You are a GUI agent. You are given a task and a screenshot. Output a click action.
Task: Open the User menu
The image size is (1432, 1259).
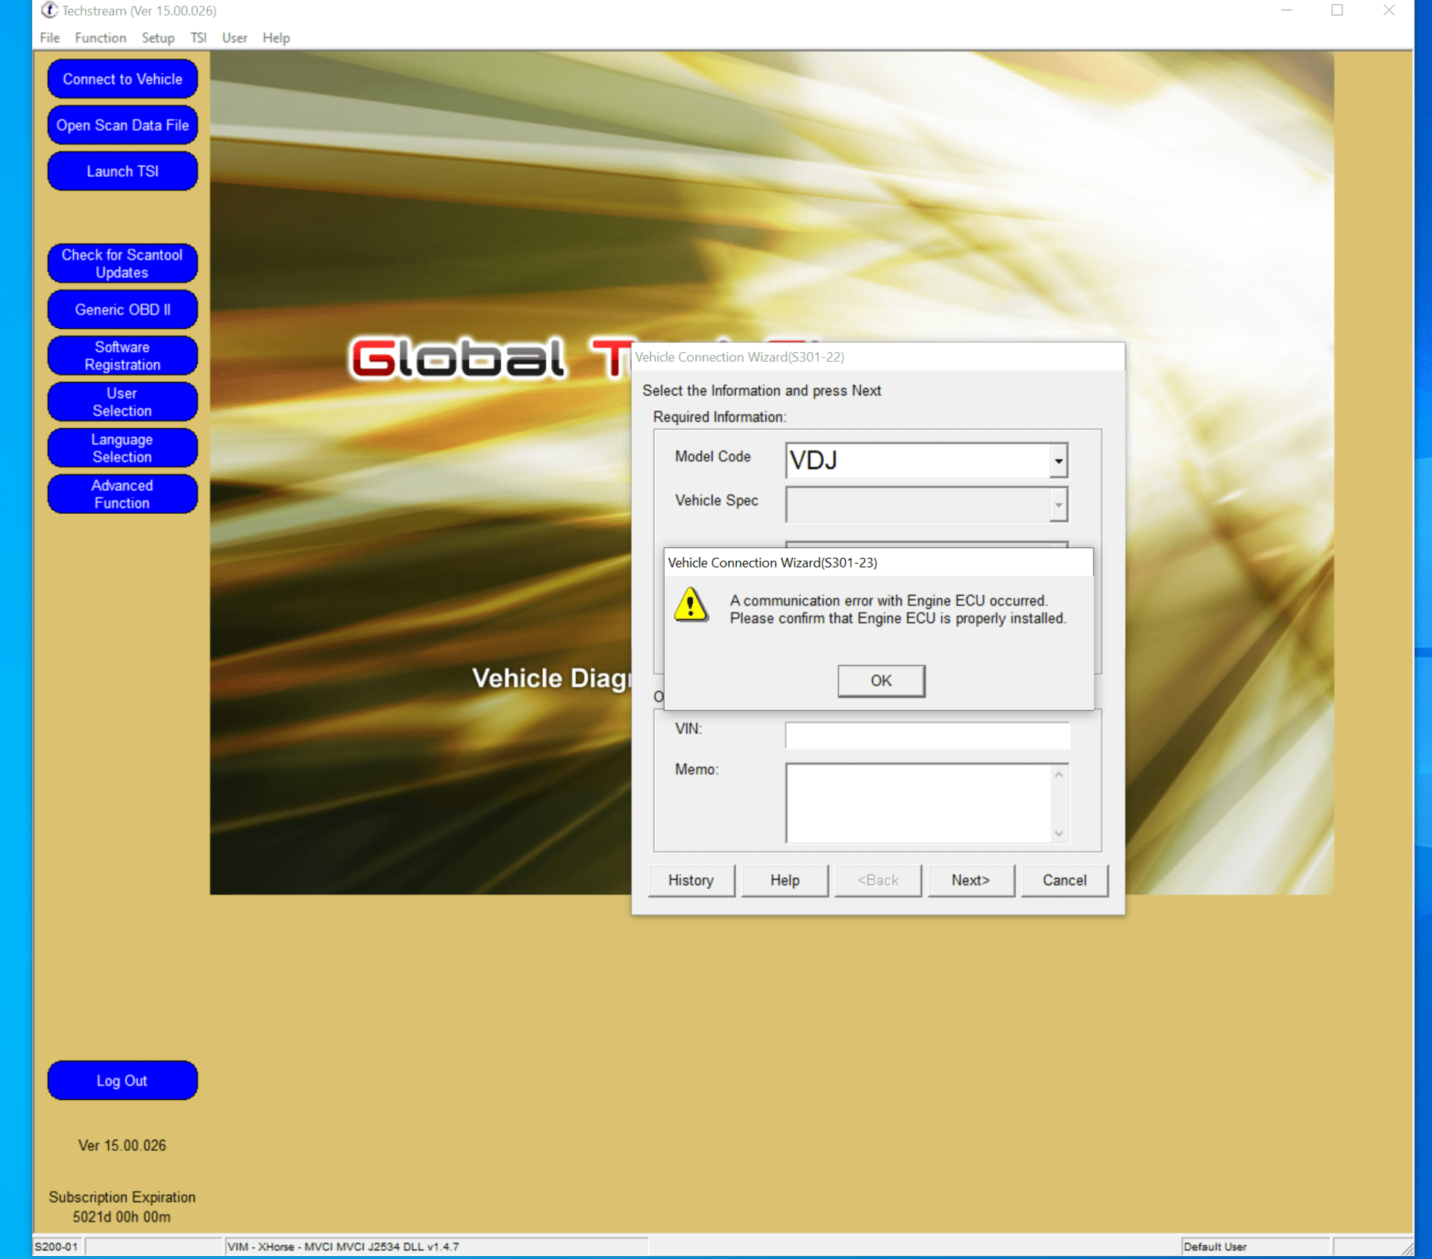(x=235, y=37)
